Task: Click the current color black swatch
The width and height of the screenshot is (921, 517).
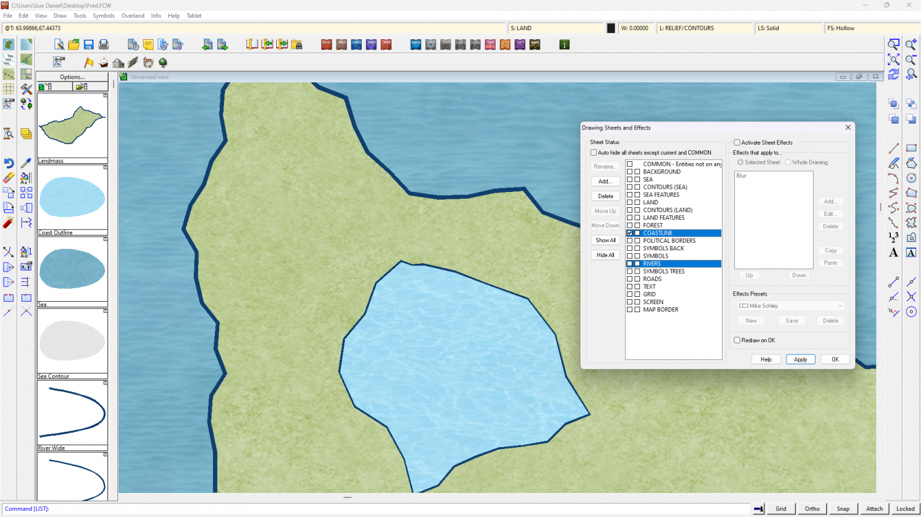Action: 611,28
